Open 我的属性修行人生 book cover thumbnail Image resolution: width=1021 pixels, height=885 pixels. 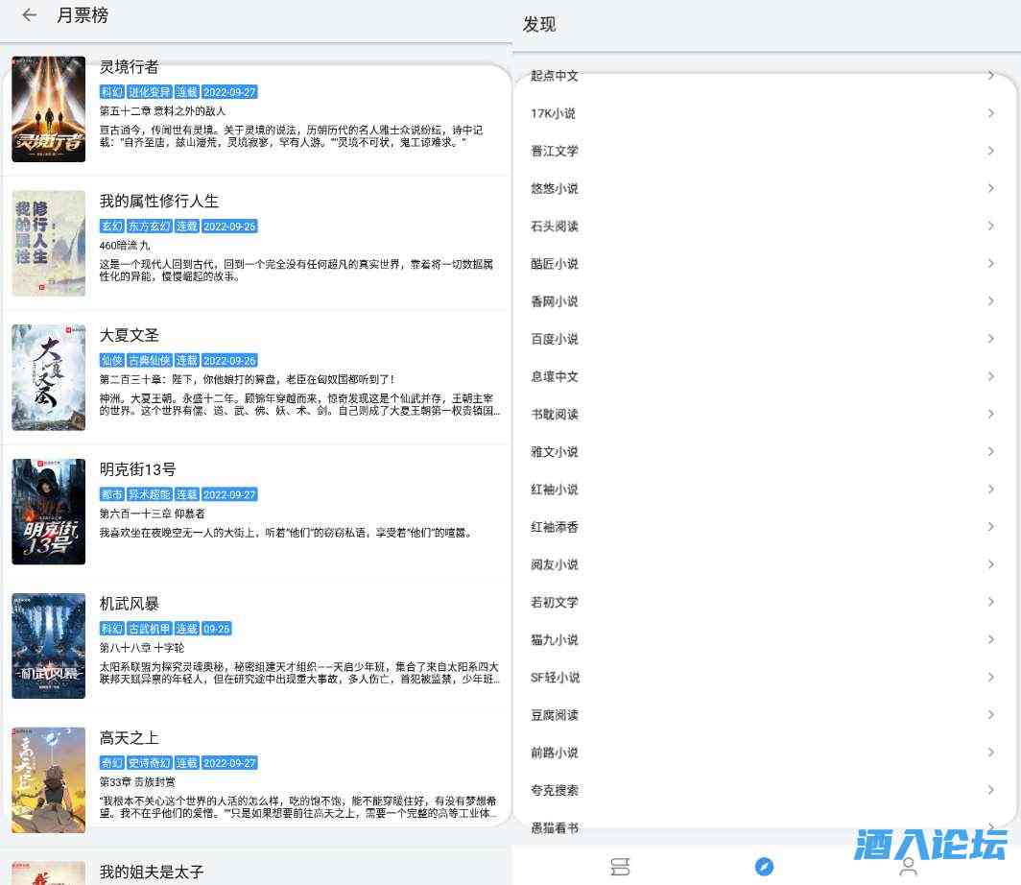click(49, 243)
